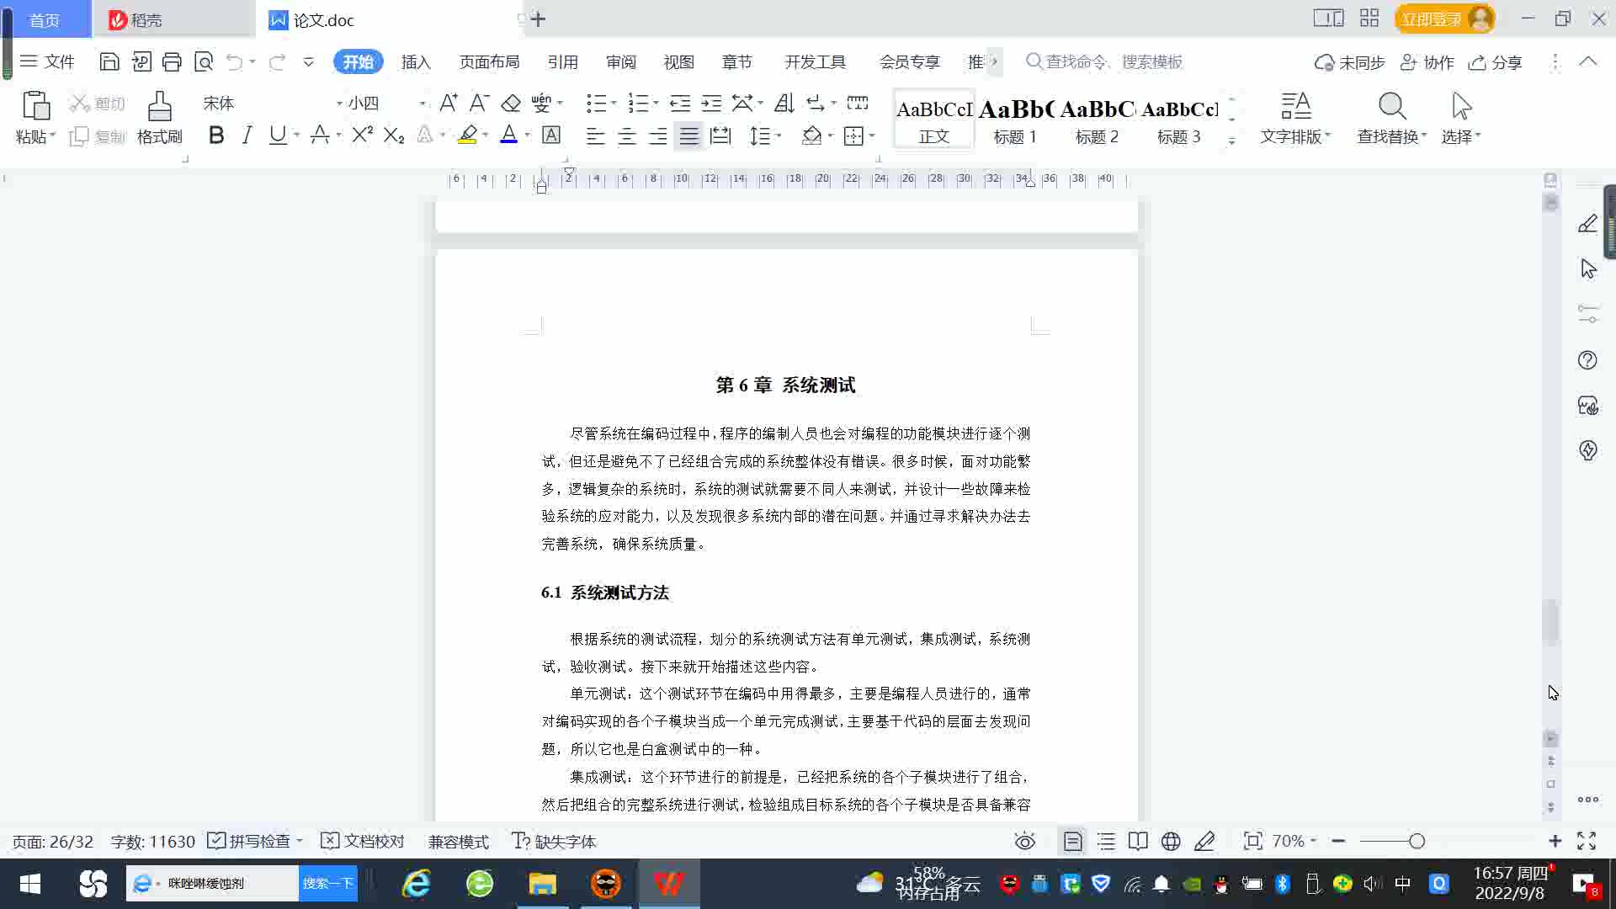Click the font color A swatch
Screen dimensions: 1616x909
point(508,135)
